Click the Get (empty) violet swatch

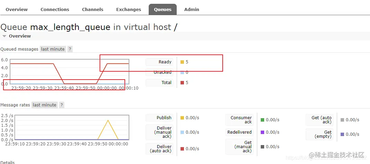tap(342, 134)
